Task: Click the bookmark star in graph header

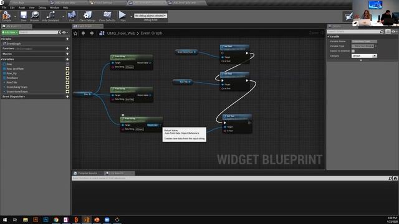Action: (x=75, y=33)
